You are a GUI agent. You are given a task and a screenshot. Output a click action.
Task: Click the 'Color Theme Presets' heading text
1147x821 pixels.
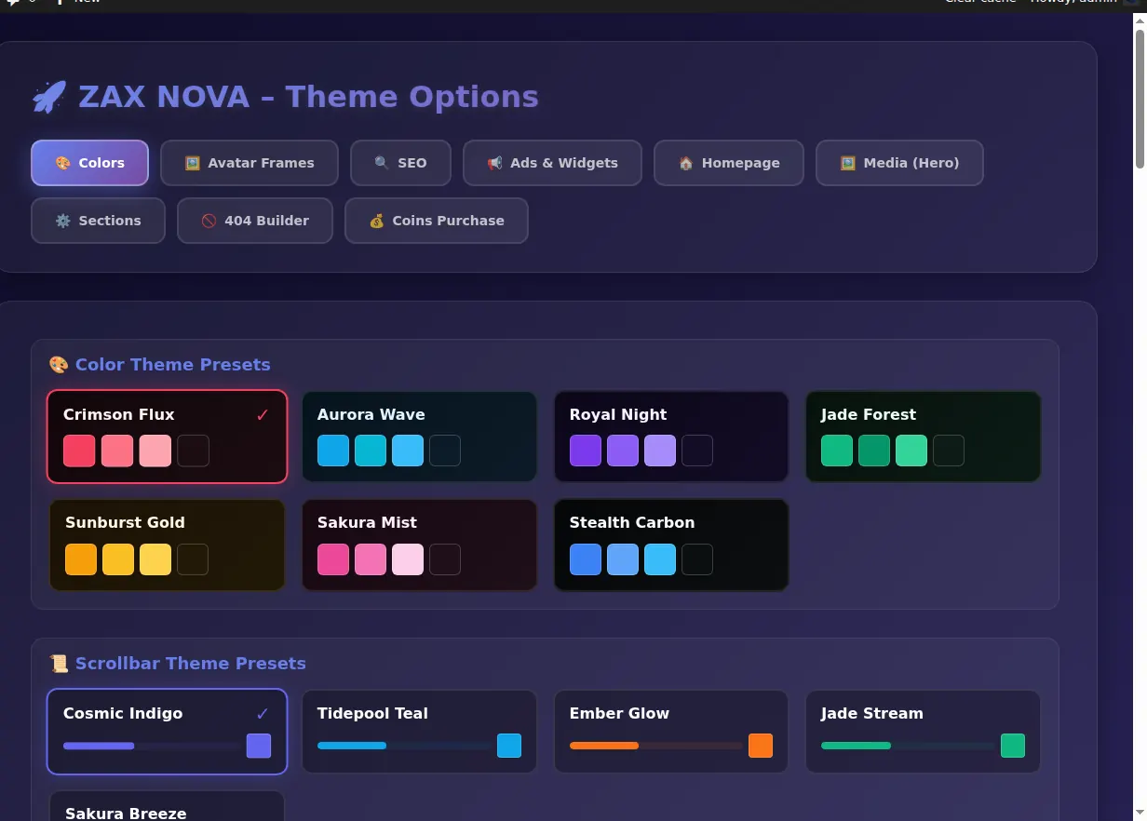(173, 365)
